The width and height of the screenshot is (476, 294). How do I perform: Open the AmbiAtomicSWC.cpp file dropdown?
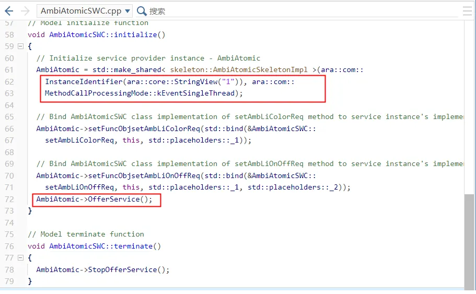[85, 11]
